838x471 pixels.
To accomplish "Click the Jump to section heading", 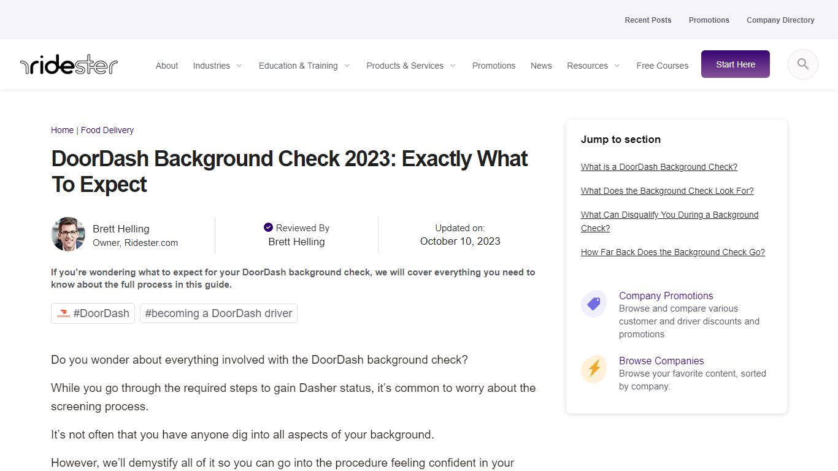I will pos(621,139).
